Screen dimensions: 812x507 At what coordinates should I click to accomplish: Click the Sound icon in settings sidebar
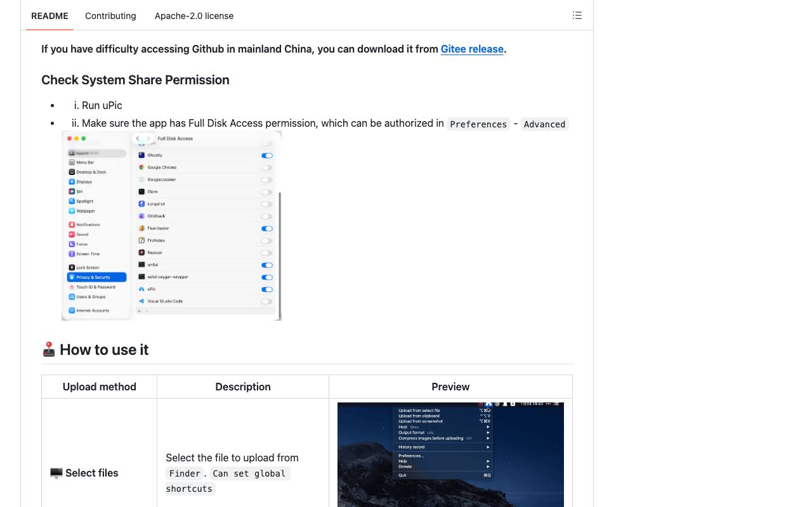point(72,234)
